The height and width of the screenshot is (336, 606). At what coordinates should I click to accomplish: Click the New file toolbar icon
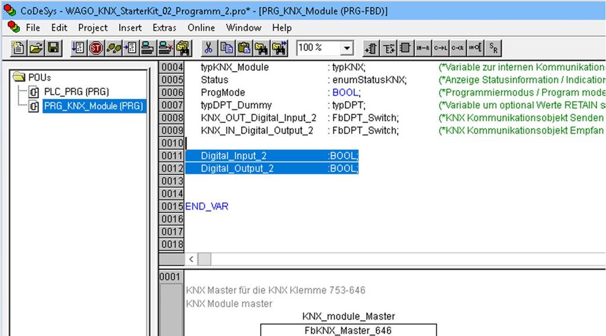(x=18, y=48)
